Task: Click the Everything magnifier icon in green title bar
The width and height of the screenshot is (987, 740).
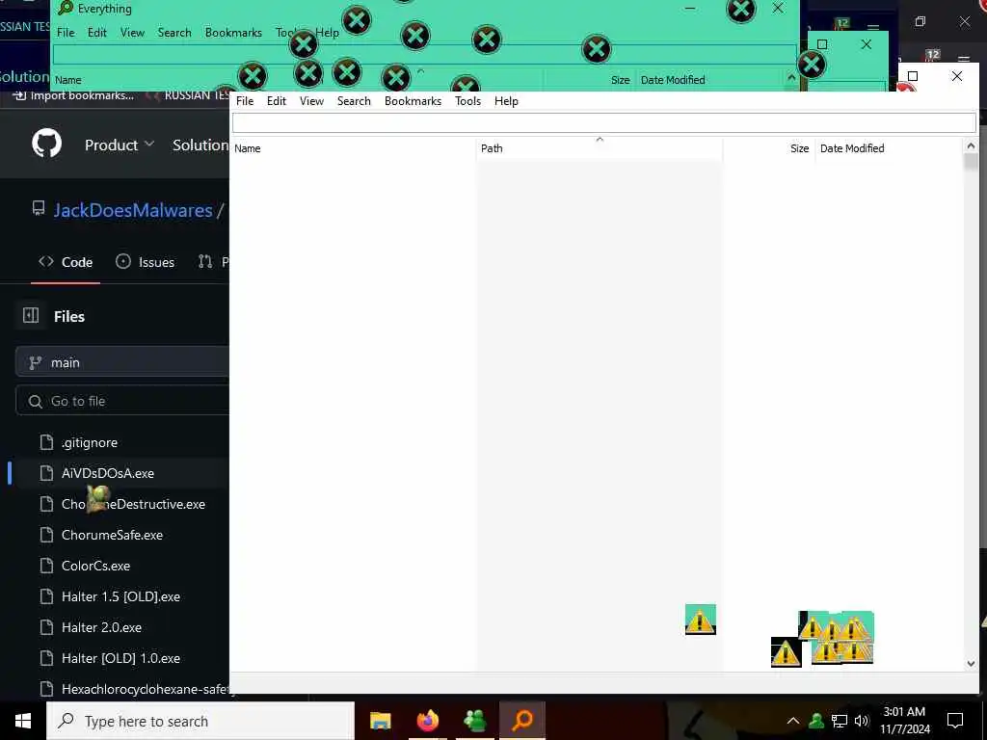Action: click(66, 8)
